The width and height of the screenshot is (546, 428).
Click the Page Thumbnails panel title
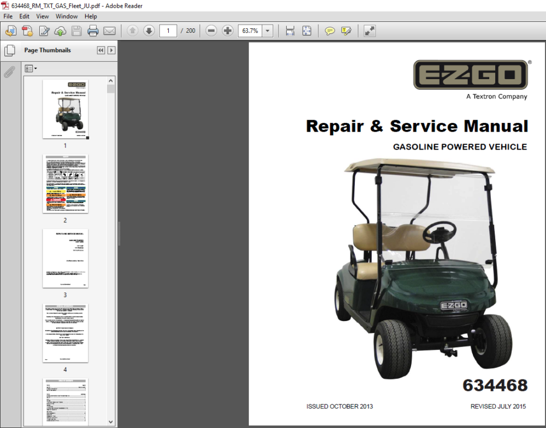[48, 50]
